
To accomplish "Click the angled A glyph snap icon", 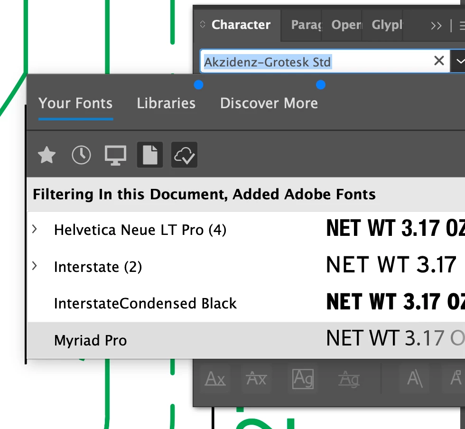I will pyautogui.click(x=415, y=379).
